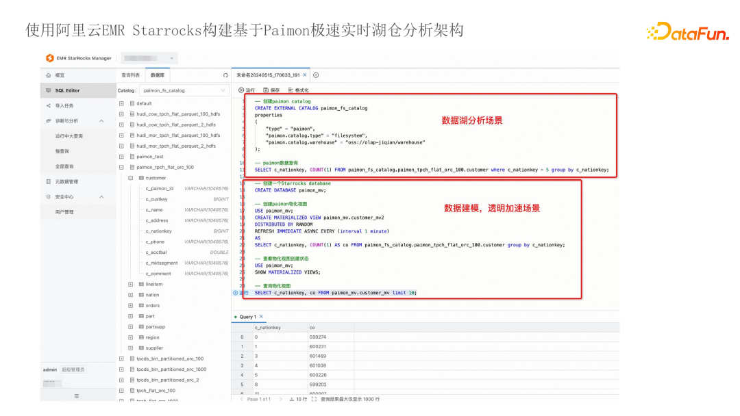740x416 pixels.
Task: Open the 概览 overview home icon
Action: [x=49, y=75]
